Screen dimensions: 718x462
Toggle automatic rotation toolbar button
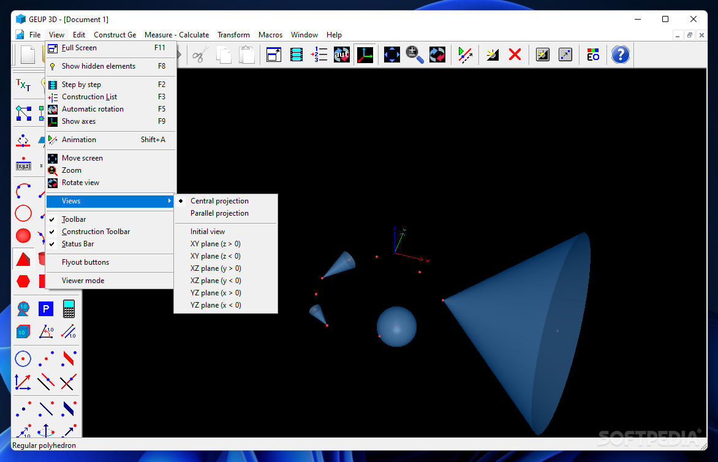pyautogui.click(x=342, y=55)
